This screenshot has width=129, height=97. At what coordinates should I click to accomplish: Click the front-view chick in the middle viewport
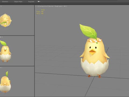point(6,51)
